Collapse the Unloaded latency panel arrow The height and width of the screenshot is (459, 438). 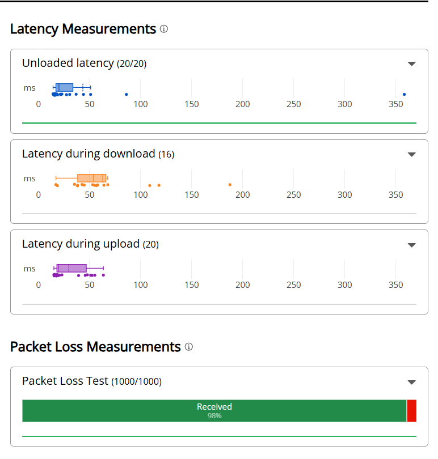(412, 64)
